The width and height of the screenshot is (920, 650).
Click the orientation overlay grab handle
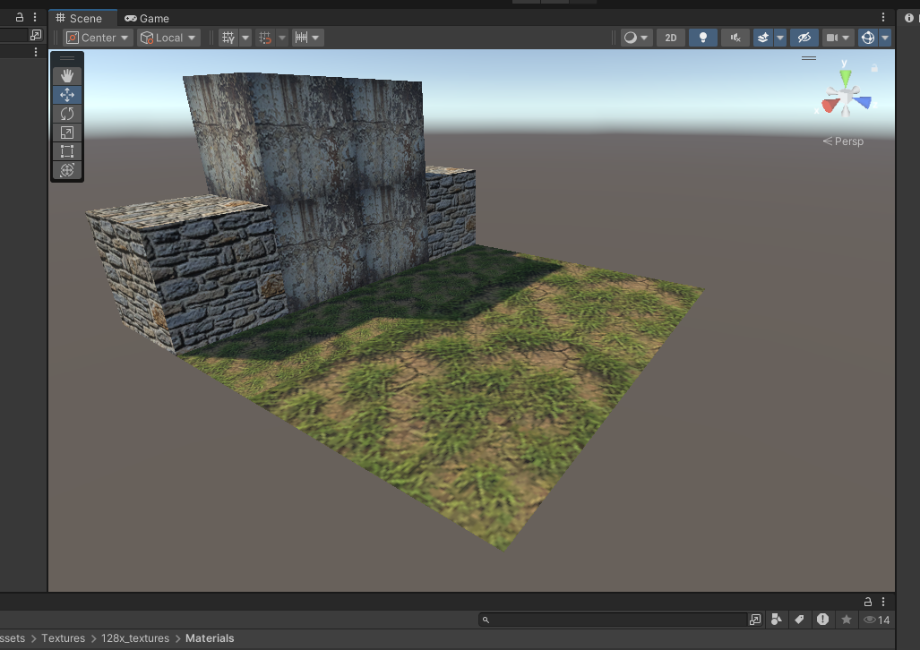pos(809,58)
